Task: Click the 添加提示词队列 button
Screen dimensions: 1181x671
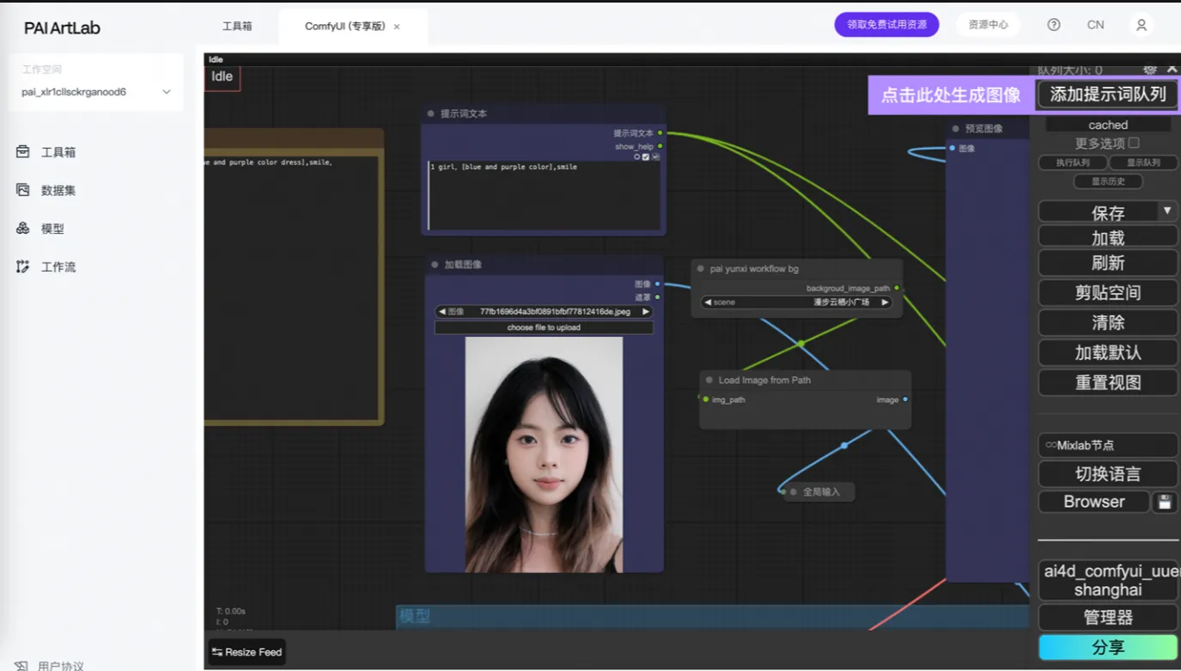Action: coord(1107,95)
